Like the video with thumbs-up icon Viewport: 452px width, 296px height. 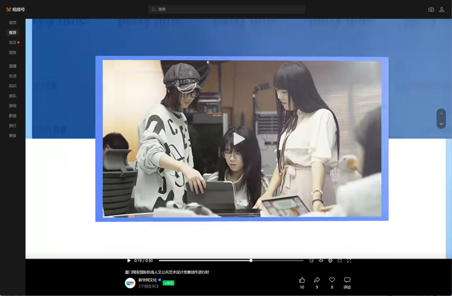[x=302, y=280]
